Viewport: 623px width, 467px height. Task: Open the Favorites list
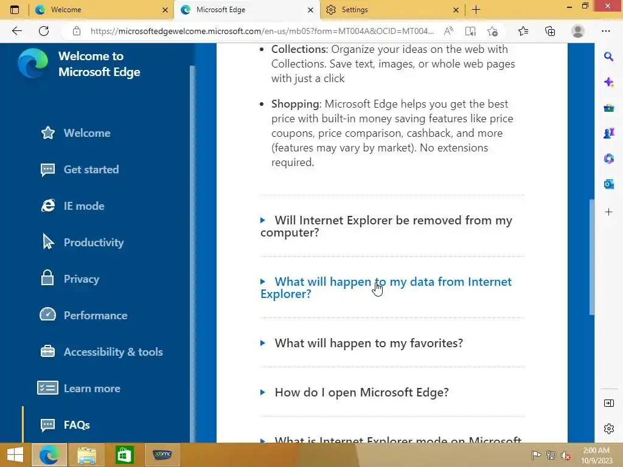click(x=523, y=31)
